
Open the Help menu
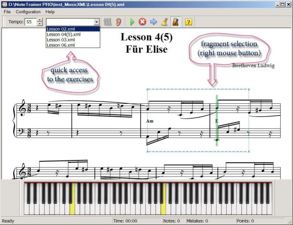tap(50, 12)
